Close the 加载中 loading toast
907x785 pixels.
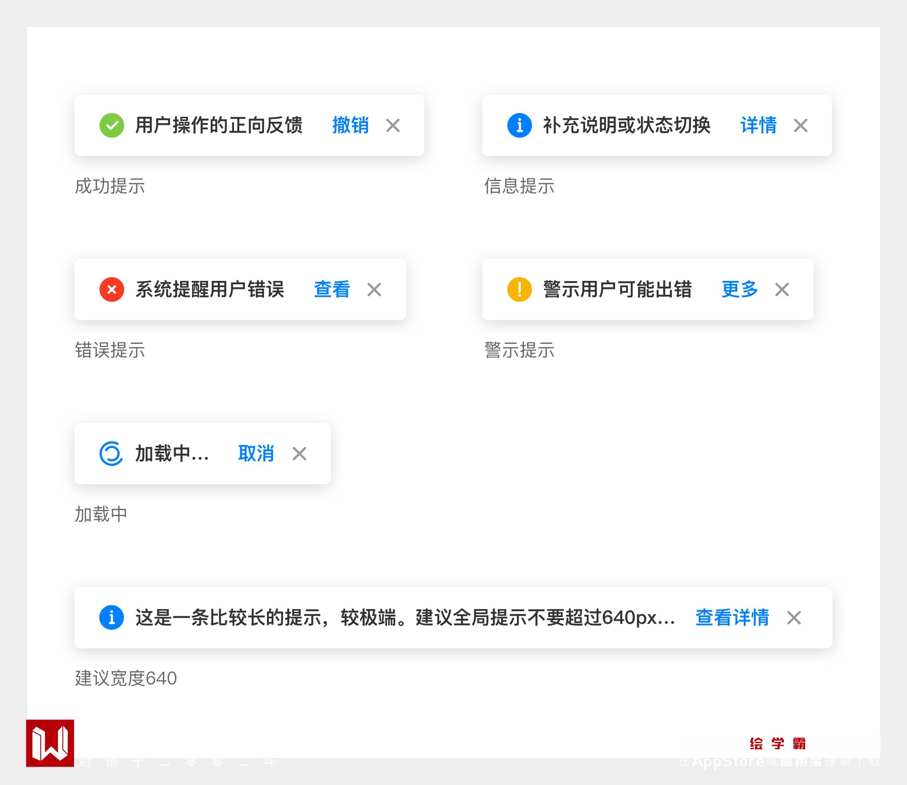(299, 454)
